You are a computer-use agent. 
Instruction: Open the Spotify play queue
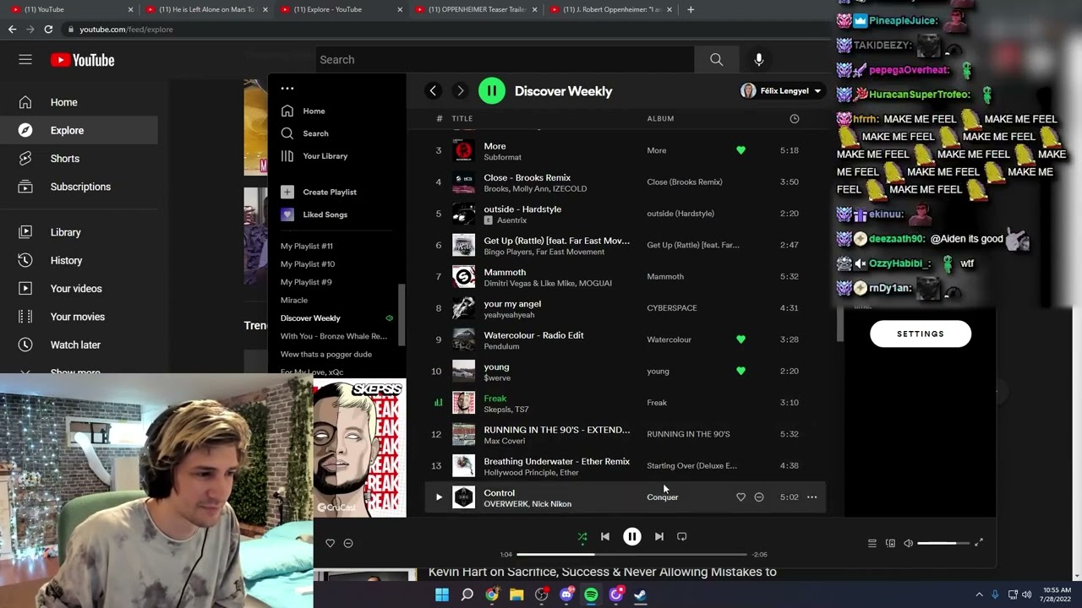pos(872,543)
